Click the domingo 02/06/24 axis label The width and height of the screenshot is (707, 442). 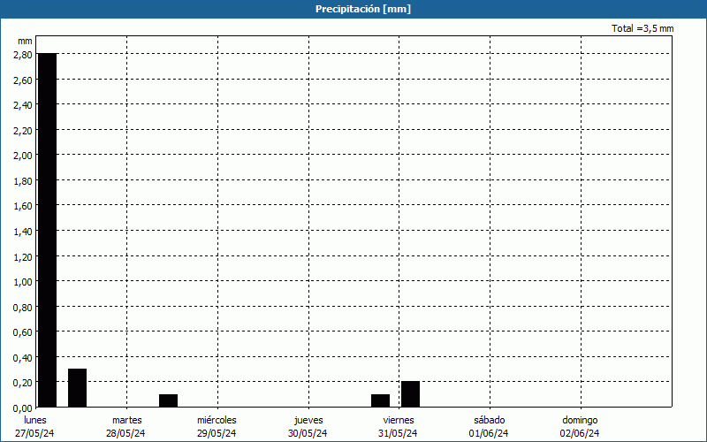[581, 427]
